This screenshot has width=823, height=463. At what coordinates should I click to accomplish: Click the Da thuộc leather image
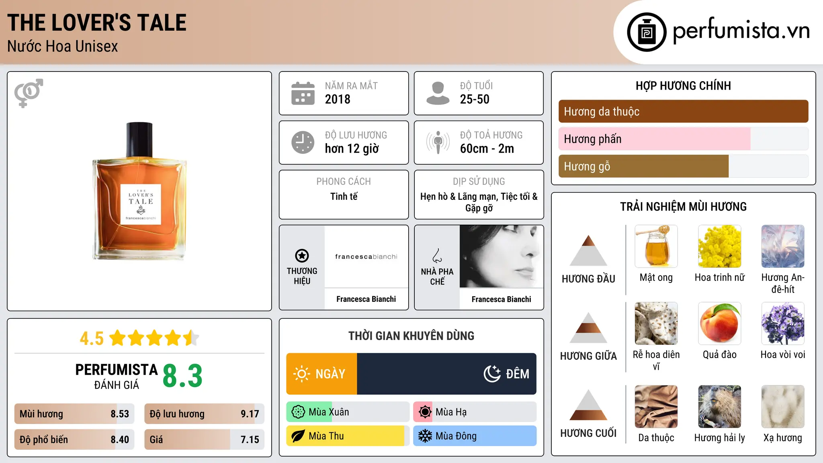click(656, 407)
